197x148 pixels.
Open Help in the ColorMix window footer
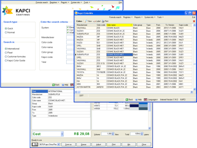pyautogui.click(x=139, y=99)
